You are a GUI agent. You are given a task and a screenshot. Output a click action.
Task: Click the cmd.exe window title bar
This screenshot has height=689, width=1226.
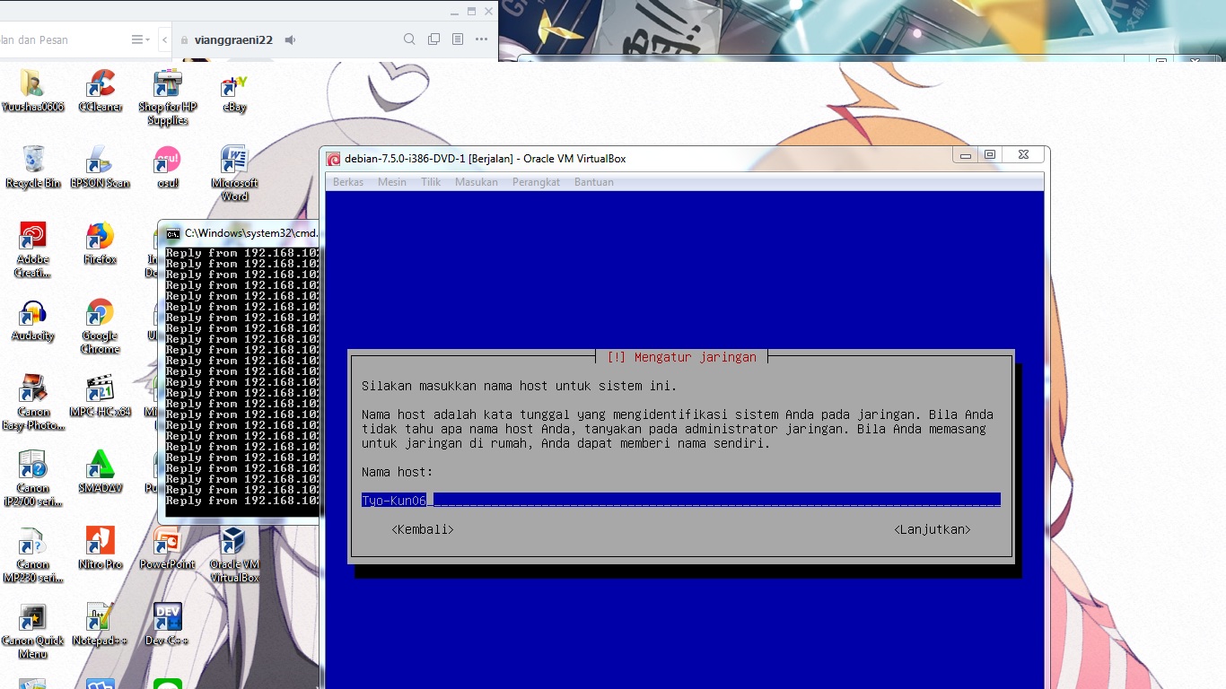click(x=241, y=233)
